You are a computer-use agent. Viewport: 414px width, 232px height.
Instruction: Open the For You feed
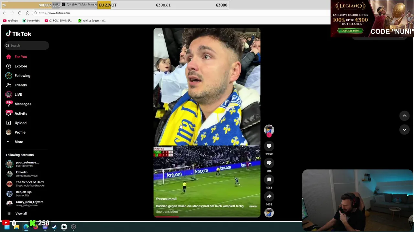[x=16, y=57]
